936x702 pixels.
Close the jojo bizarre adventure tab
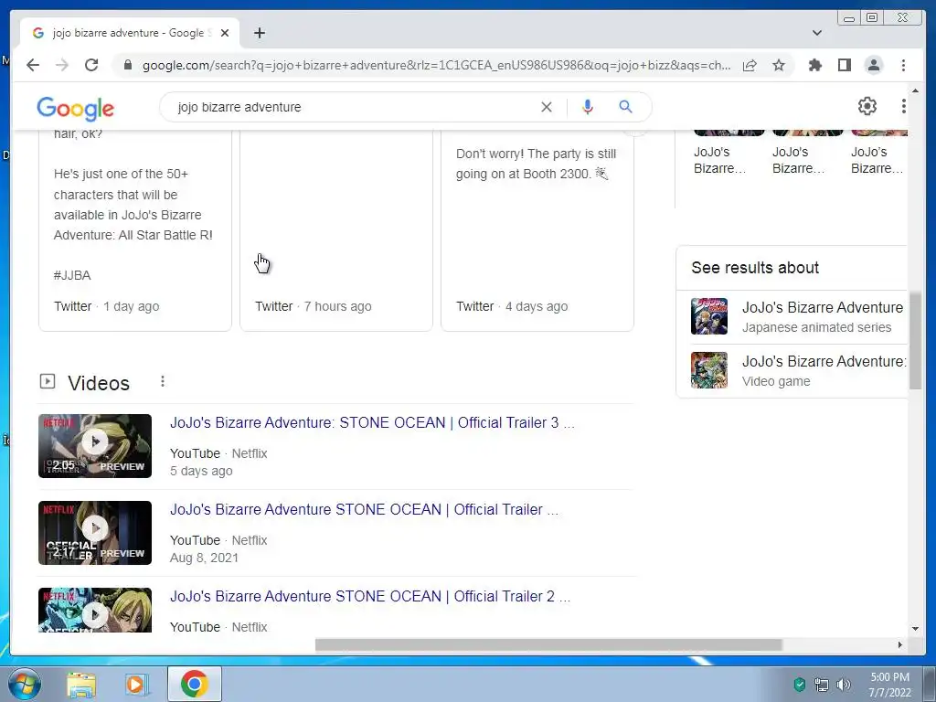click(225, 33)
